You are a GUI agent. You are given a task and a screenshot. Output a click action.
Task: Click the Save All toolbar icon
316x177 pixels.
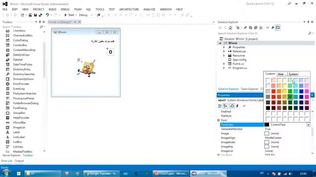tap(40, 15)
